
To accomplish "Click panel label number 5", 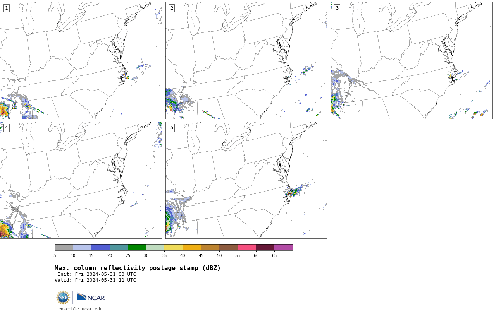I will point(172,128).
